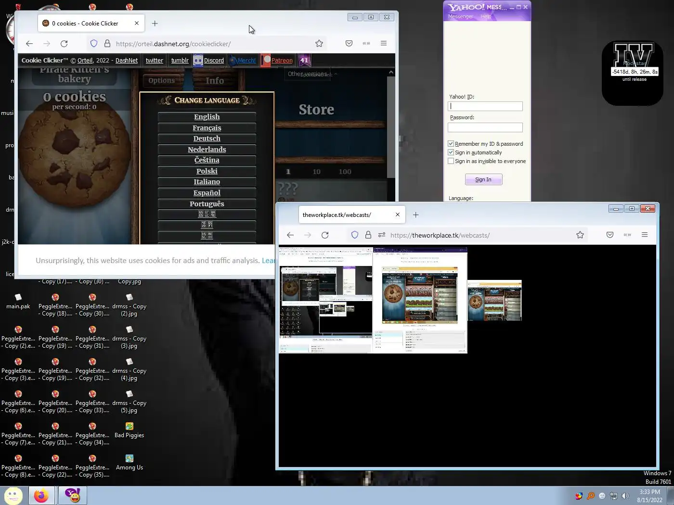Click Sign In button in Yahoo Messenger
Image resolution: width=674 pixels, height=505 pixels.
(x=483, y=179)
